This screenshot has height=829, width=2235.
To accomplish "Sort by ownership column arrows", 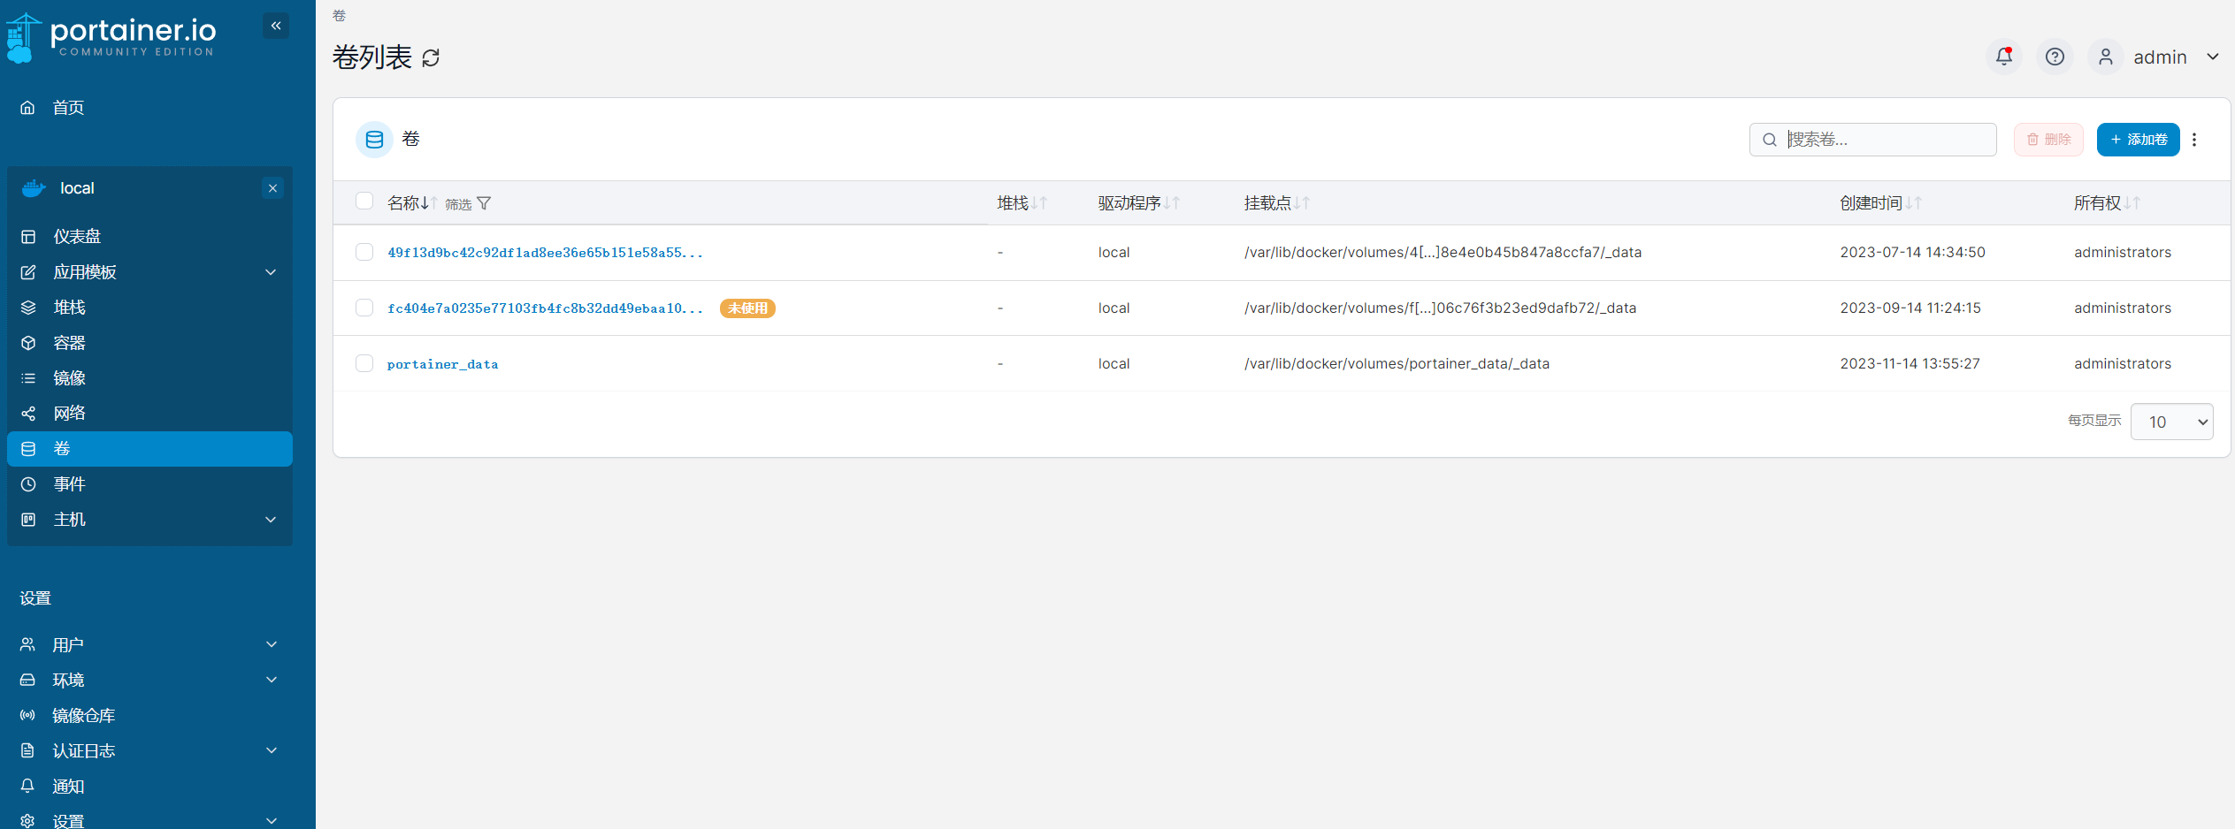I will tap(2132, 203).
